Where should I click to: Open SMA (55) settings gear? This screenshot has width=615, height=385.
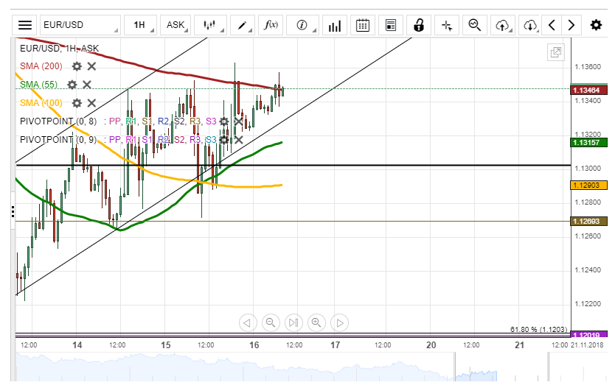pyautogui.click(x=72, y=85)
